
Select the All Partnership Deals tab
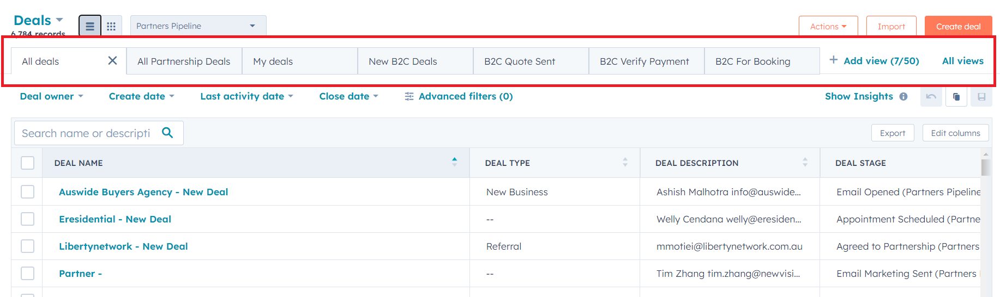(184, 61)
